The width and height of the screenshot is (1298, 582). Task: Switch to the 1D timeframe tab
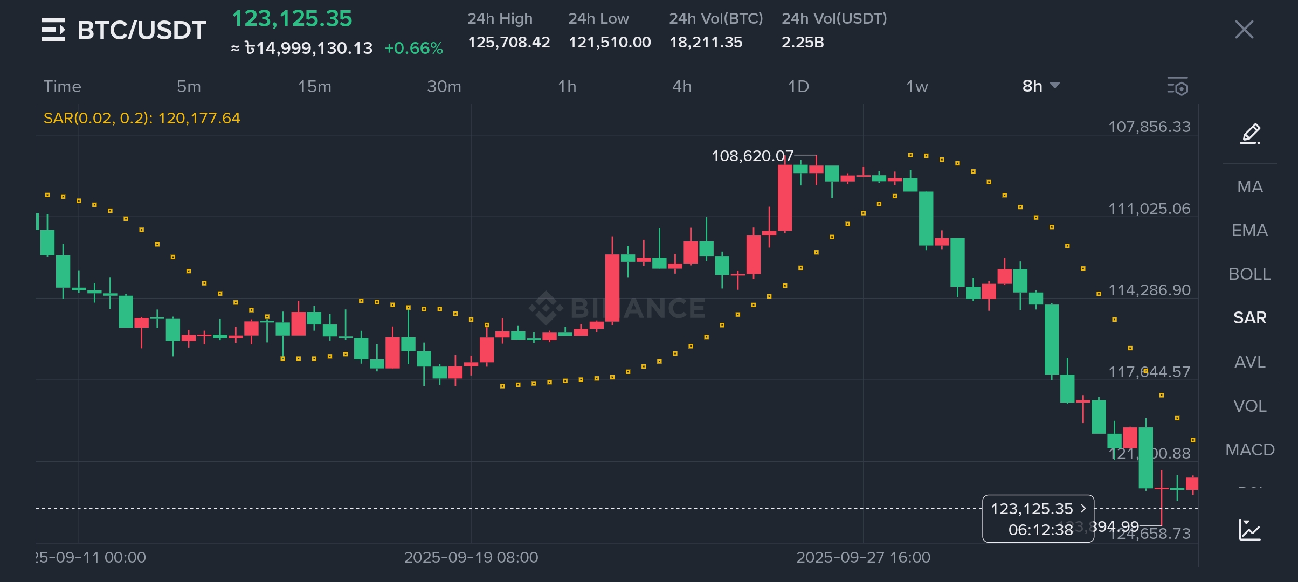click(x=798, y=86)
